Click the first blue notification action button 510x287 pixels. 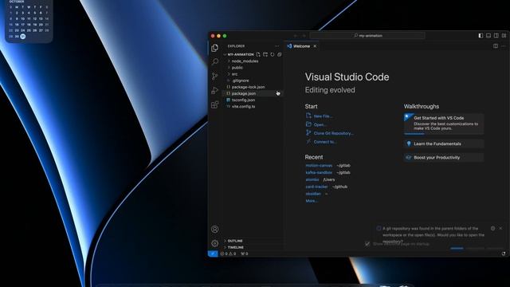(457, 248)
